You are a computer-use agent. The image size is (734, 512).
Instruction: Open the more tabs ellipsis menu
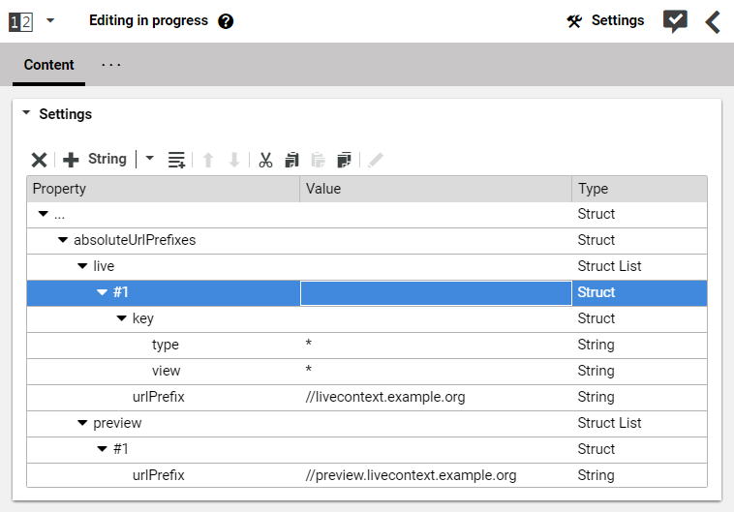pyautogui.click(x=111, y=65)
